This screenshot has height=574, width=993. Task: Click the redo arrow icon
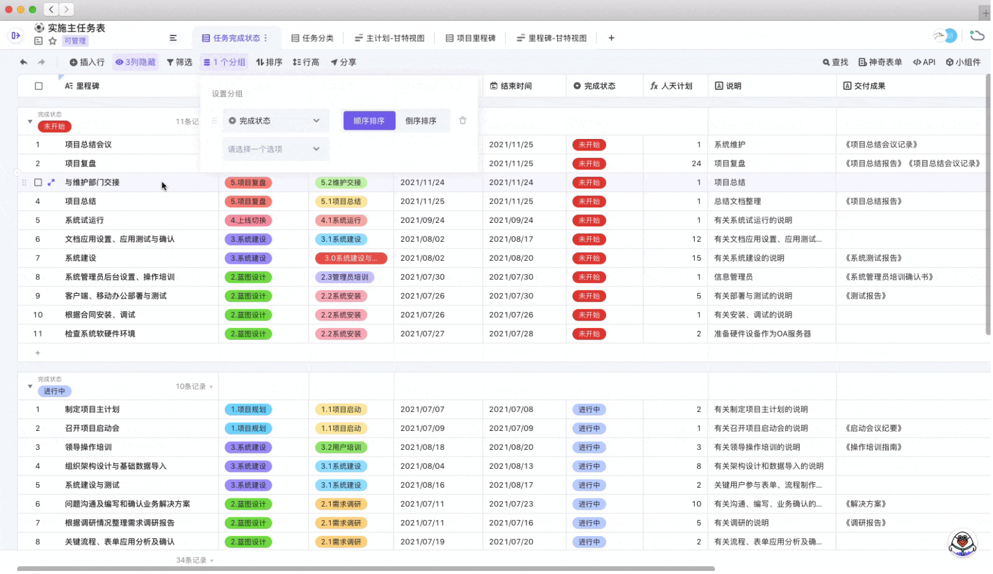[41, 62]
